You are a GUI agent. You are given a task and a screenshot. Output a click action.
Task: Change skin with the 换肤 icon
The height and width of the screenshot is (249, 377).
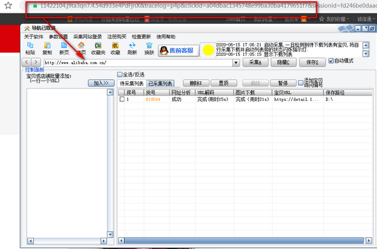[149, 48]
